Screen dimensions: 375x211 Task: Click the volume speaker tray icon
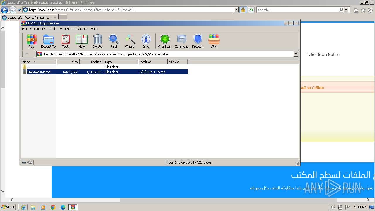pos(333,207)
